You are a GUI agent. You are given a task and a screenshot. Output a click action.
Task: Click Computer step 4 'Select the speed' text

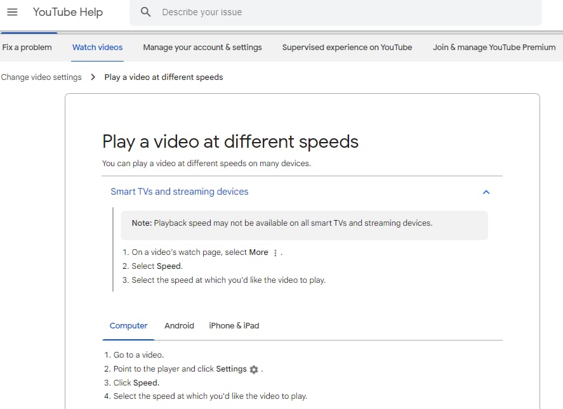coord(210,396)
